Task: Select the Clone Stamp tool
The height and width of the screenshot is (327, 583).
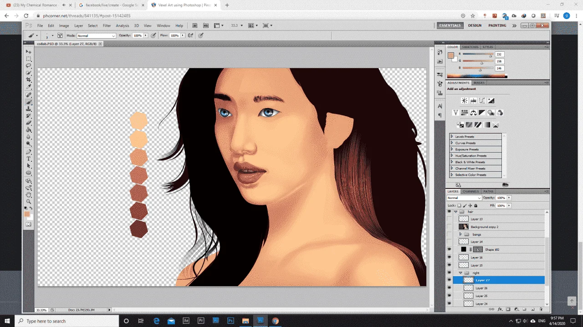Action: [x=29, y=109]
